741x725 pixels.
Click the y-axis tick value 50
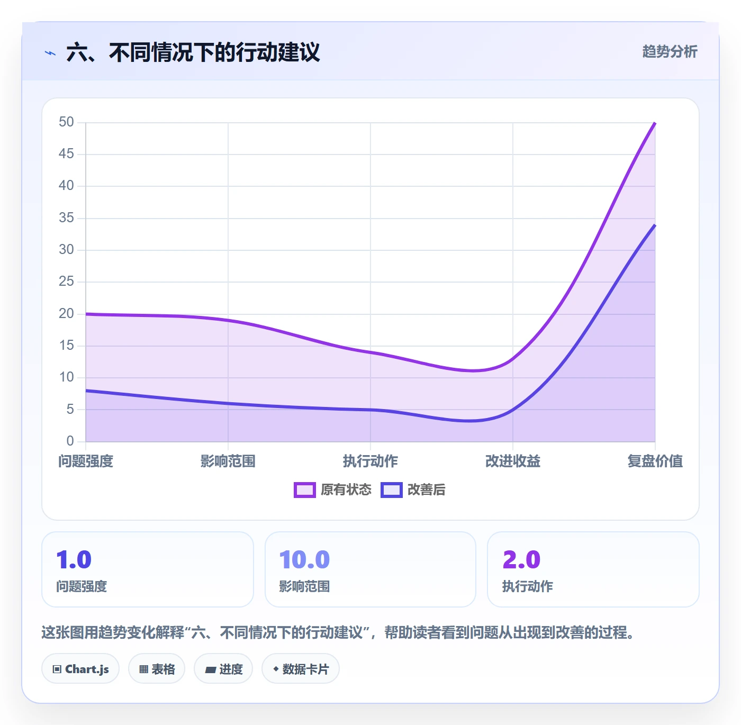click(66, 122)
